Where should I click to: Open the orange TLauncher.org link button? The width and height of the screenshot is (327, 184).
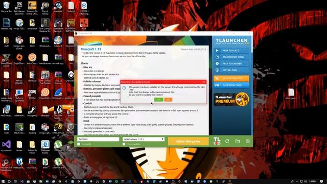[x=231, y=78]
